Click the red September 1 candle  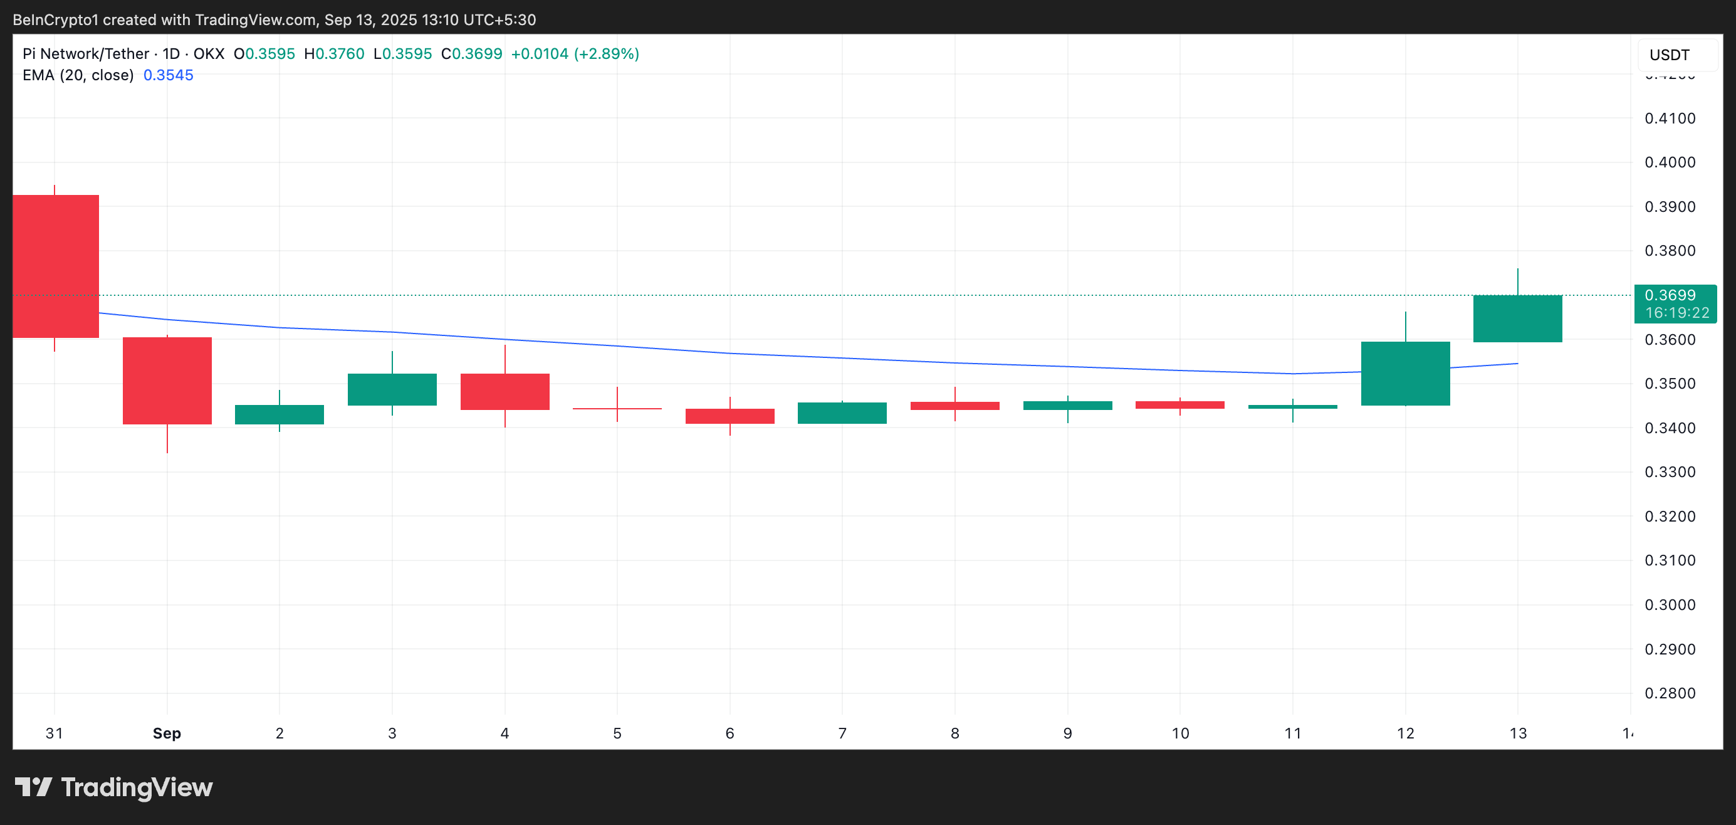[x=167, y=381]
